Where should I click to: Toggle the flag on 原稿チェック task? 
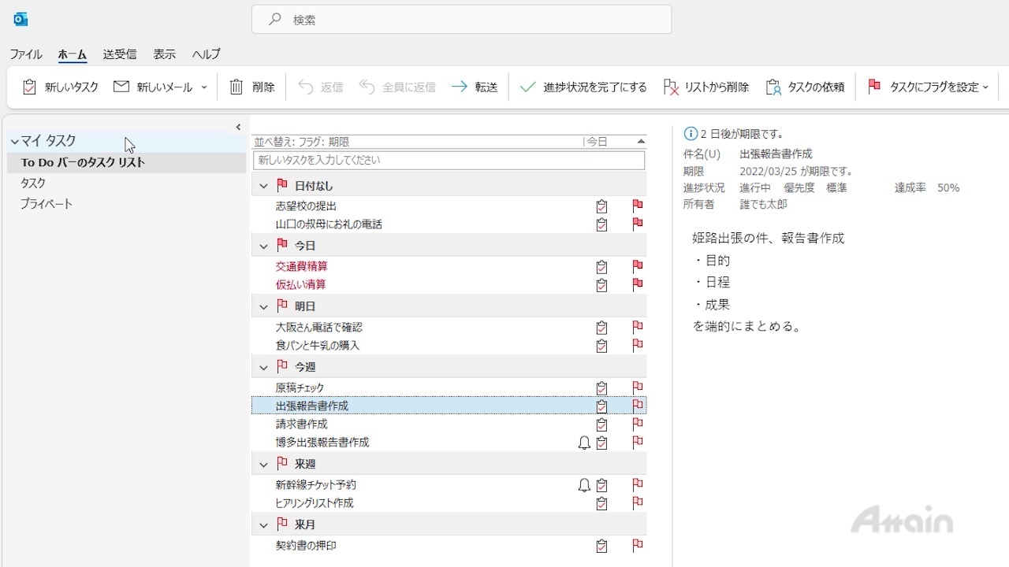point(638,387)
